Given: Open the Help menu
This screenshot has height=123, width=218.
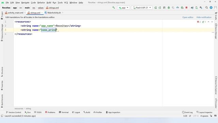Looking at the screenshot, I should (x=81, y=2).
